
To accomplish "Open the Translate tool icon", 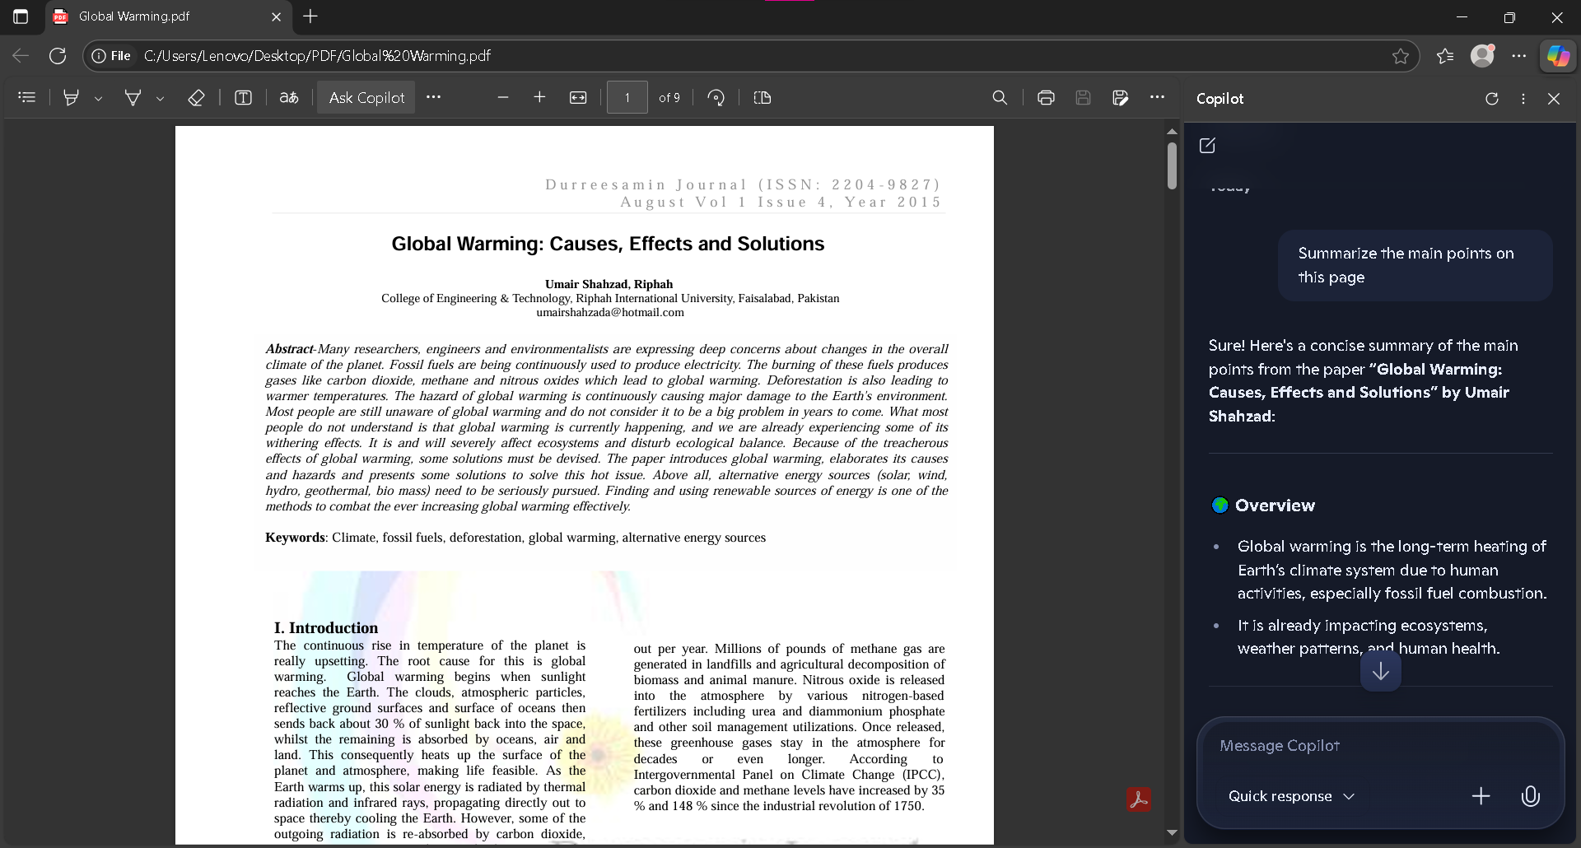I will click(289, 97).
